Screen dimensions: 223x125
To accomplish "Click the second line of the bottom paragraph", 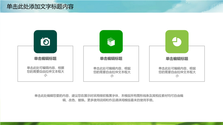I will 111,100.
